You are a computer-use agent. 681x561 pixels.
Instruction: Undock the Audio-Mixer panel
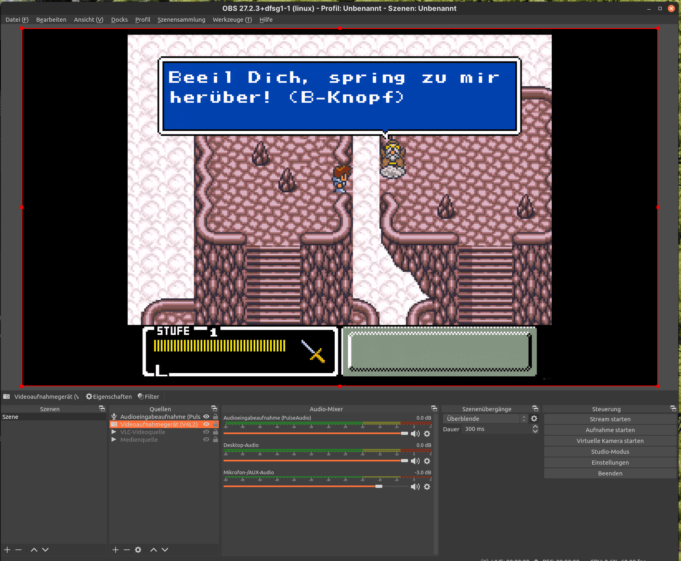434,408
